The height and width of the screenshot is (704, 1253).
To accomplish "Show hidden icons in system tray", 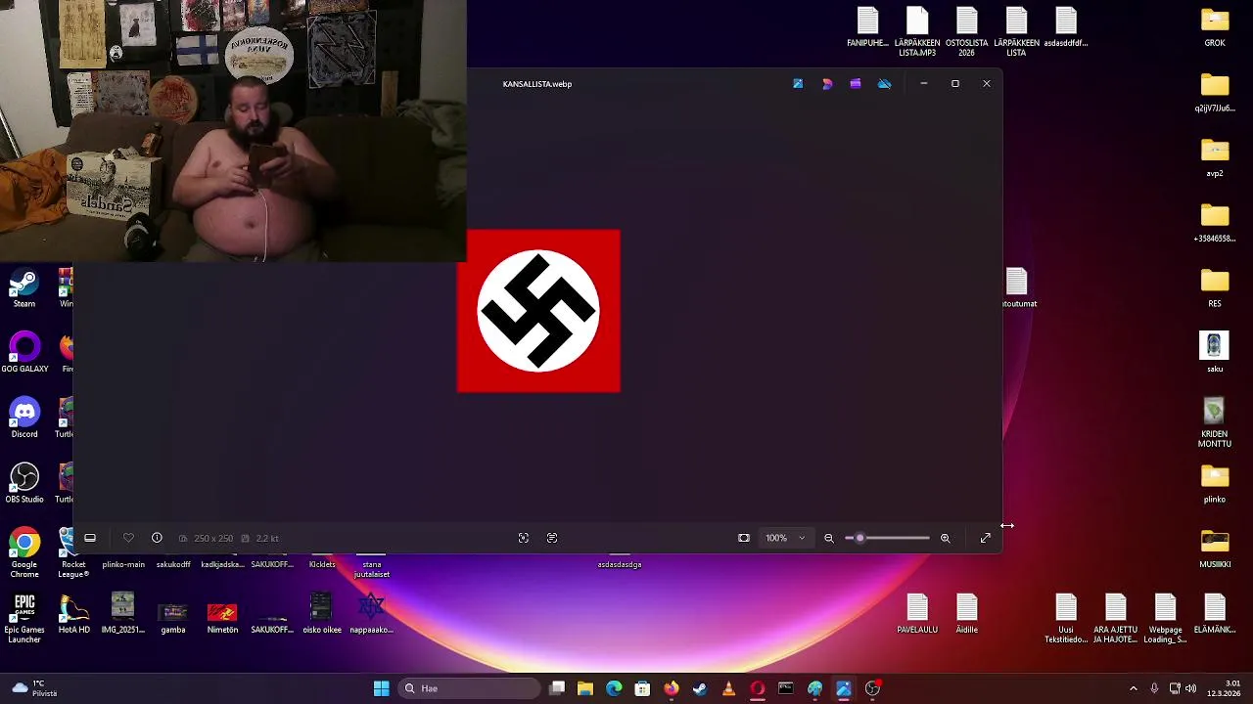I will click(x=1134, y=688).
